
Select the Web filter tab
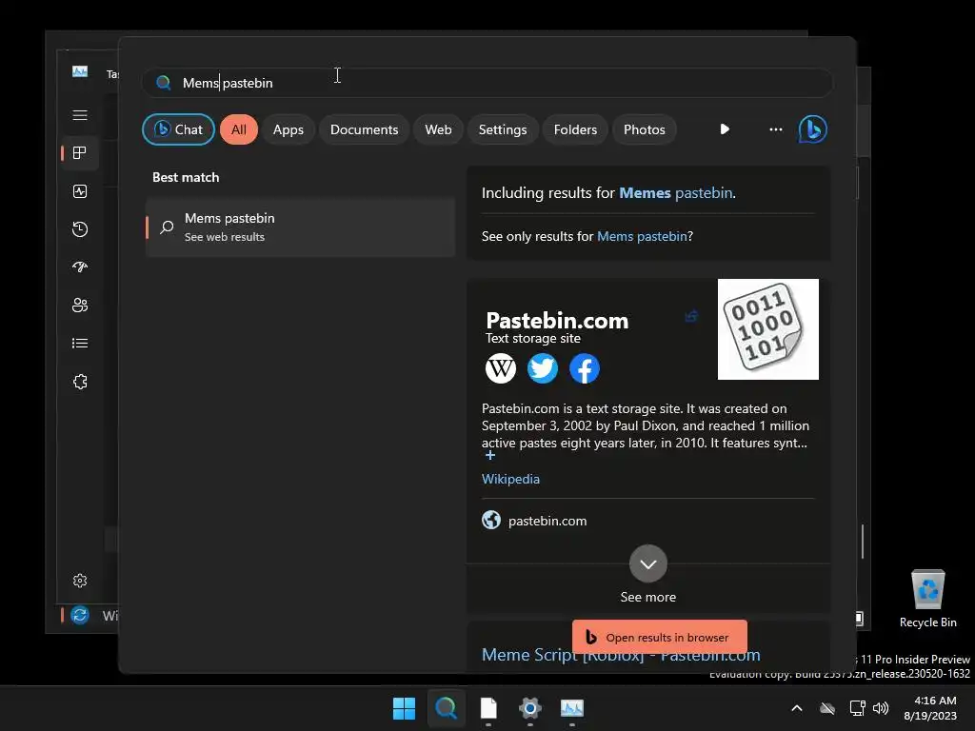pyautogui.click(x=438, y=129)
